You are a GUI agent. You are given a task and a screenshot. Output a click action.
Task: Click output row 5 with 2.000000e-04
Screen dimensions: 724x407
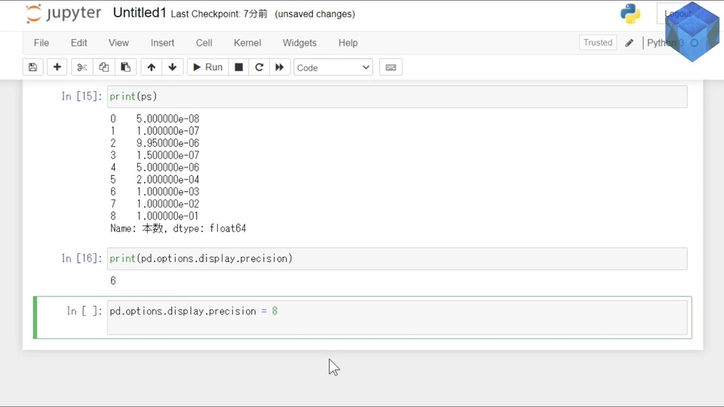pos(155,179)
